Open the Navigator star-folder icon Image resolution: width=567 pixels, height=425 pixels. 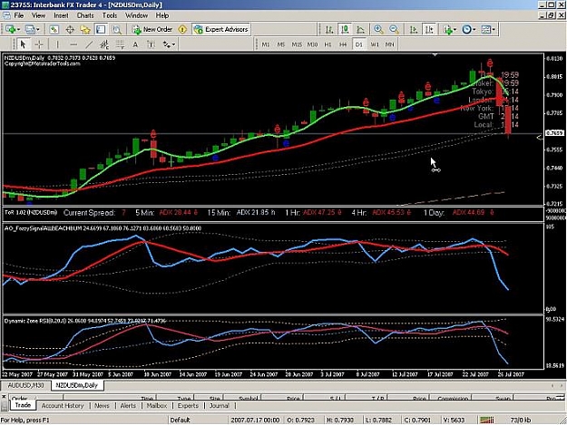85,30
